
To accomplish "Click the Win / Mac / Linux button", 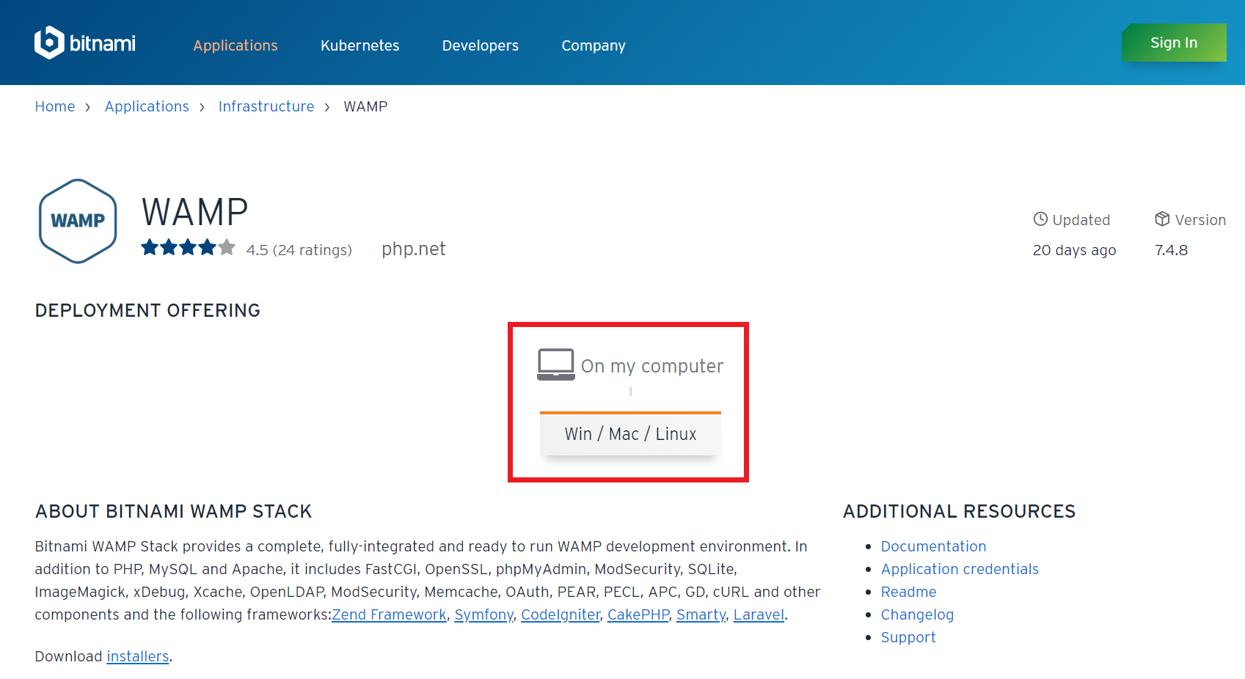I will 630,433.
